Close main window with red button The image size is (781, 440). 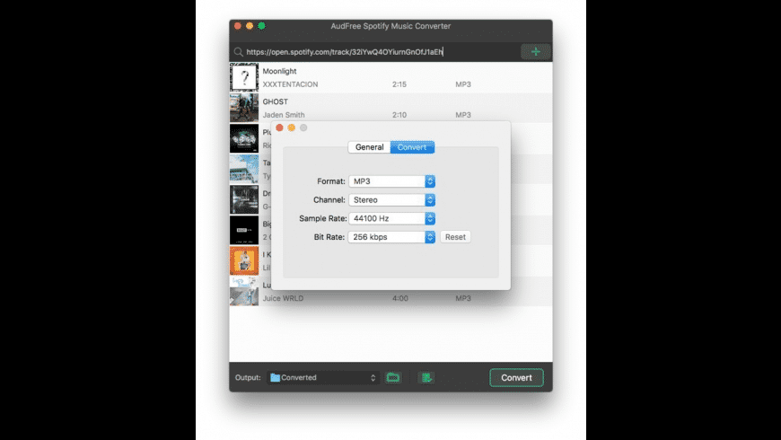[238, 26]
